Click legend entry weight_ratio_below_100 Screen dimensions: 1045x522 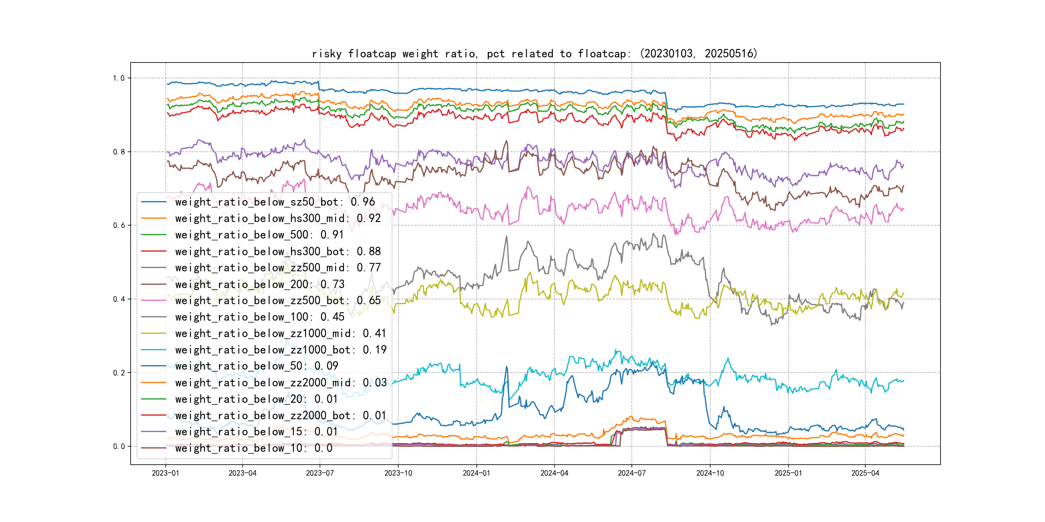[x=259, y=317]
